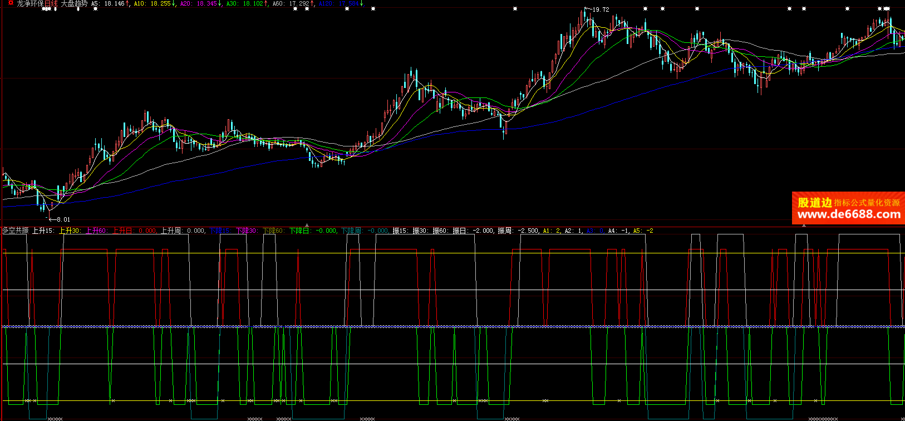Viewport: 905px width, 421px height.
Task: Click the 8.01 low price marker
Action: [x=63, y=219]
